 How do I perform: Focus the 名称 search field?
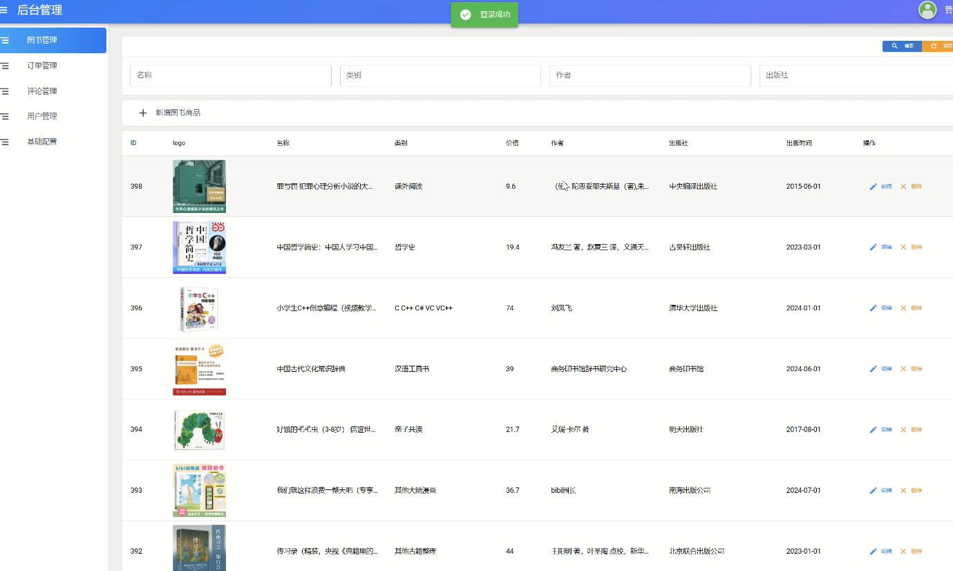coord(231,75)
